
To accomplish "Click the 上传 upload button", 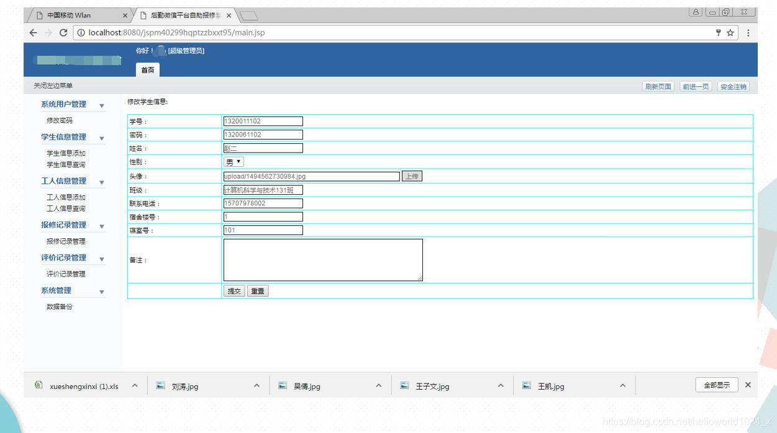I will (x=412, y=176).
